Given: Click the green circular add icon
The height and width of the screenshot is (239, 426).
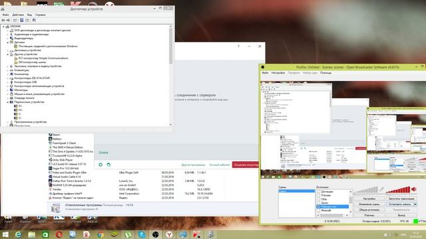Looking at the screenshot, I should pos(101,165).
